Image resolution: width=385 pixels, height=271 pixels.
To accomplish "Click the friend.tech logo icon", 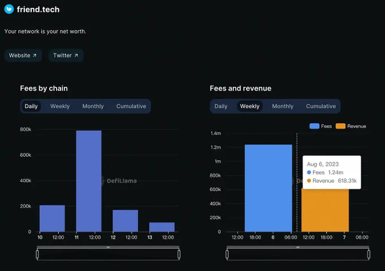I will point(9,9).
